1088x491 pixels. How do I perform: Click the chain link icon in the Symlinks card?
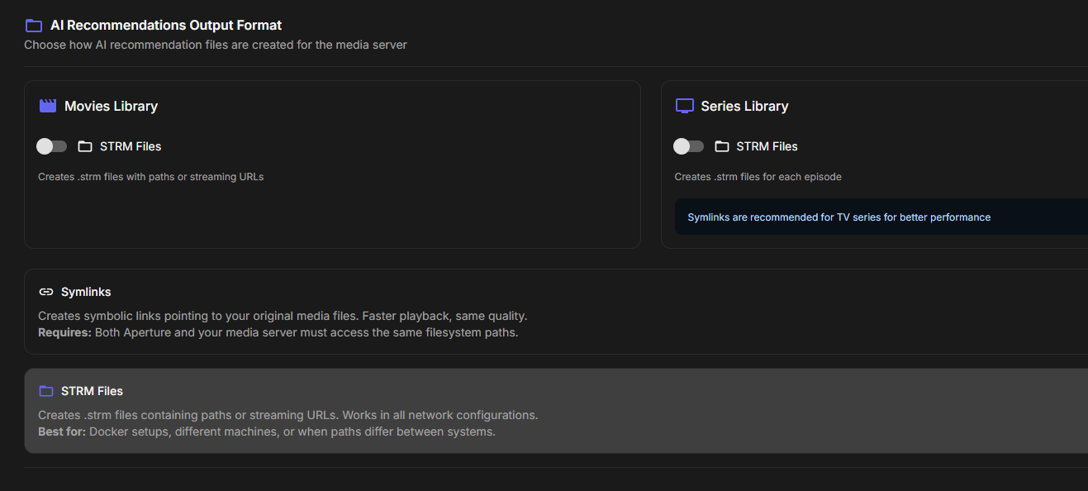click(x=46, y=292)
